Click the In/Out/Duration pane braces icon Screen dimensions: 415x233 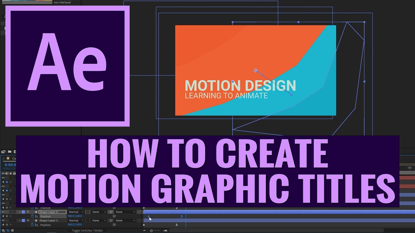pos(12,230)
